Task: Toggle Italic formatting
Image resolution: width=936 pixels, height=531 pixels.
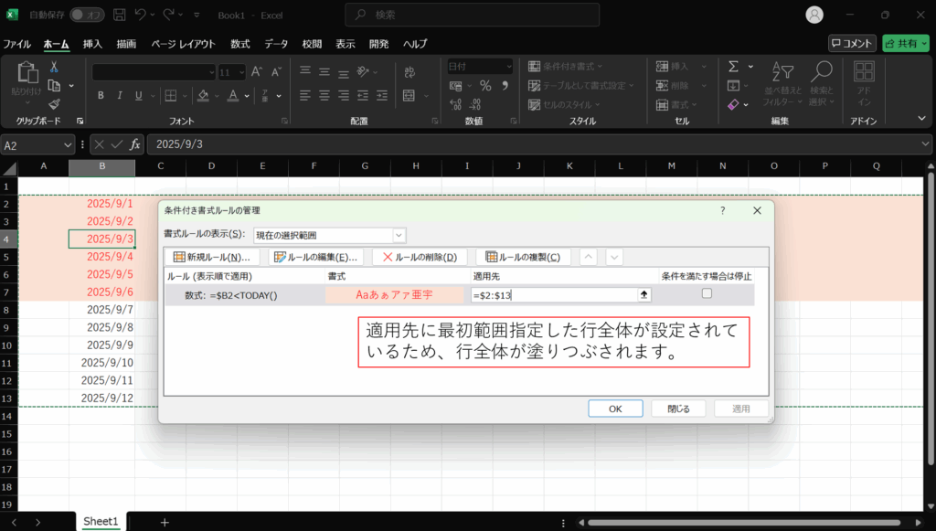Action: click(x=120, y=95)
